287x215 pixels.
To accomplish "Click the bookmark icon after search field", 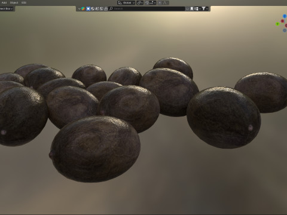I will coord(192,9).
